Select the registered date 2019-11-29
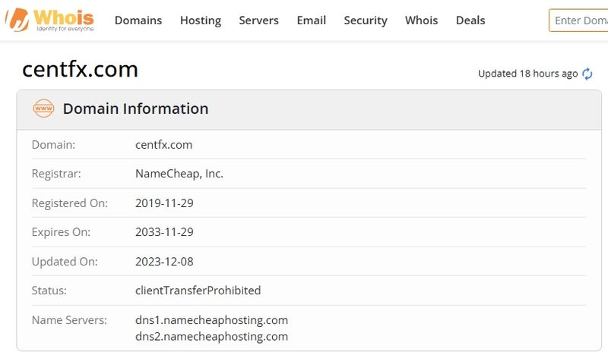The width and height of the screenshot is (608, 355). pyautogui.click(x=164, y=203)
